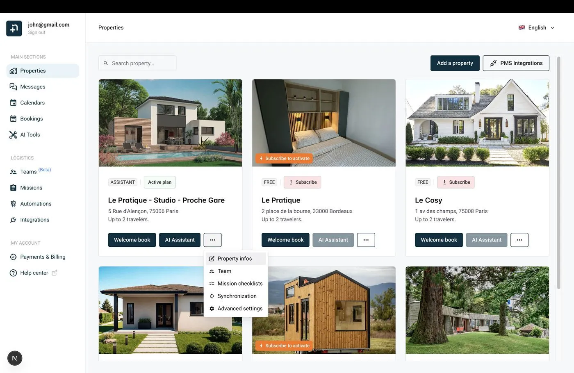Click the Search property input field
Viewport: 574px width, 373px height.
coord(137,63)
